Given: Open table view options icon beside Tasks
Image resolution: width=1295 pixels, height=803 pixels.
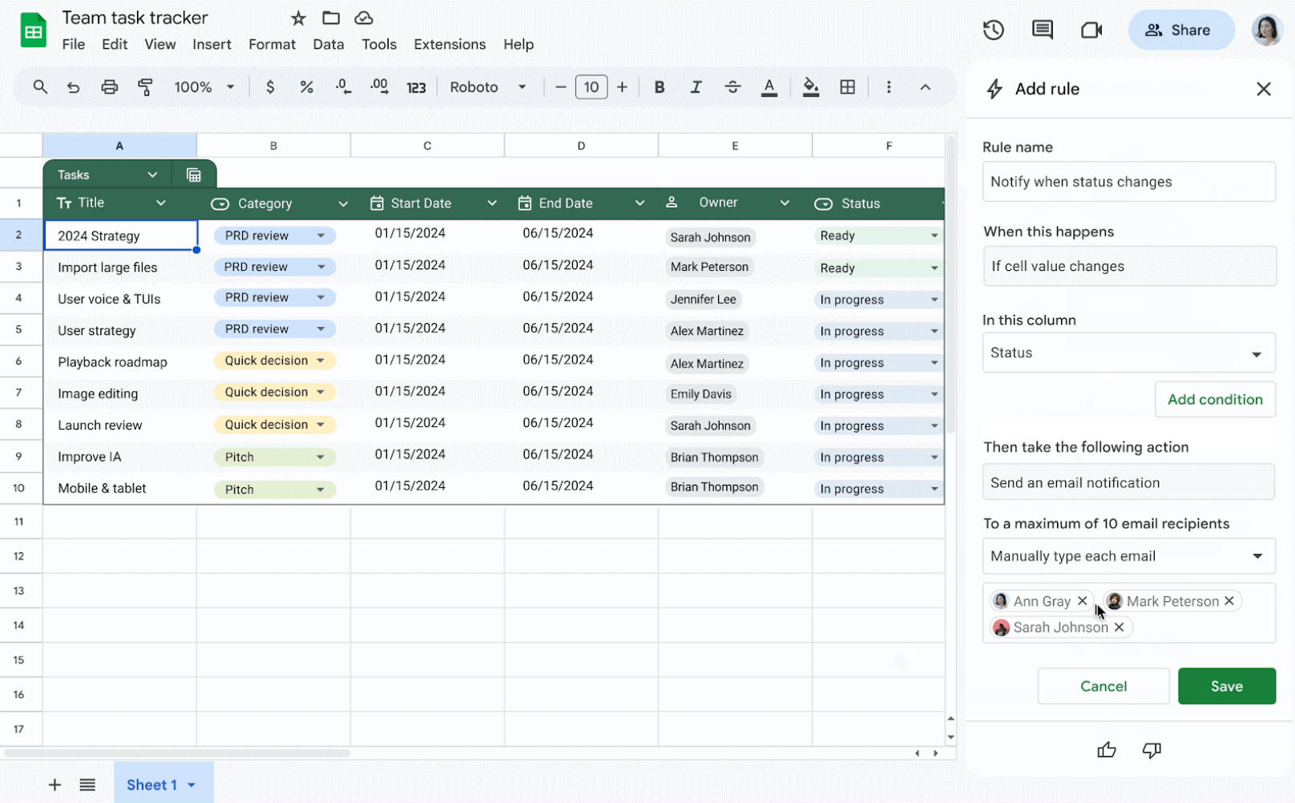Looking at the screenshot, I should coord(194,175).
